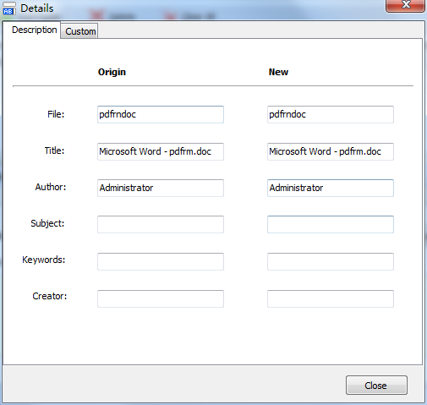Click the New Subject field
Viewport: 427px width, 405px height.
pyautogui.click(x=331, y=224)
